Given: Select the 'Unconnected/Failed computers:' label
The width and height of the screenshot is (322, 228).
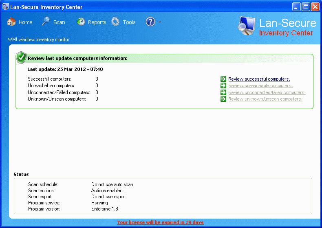Looking at the screenshot, I should pyautogui.click(x=59, y=92).
